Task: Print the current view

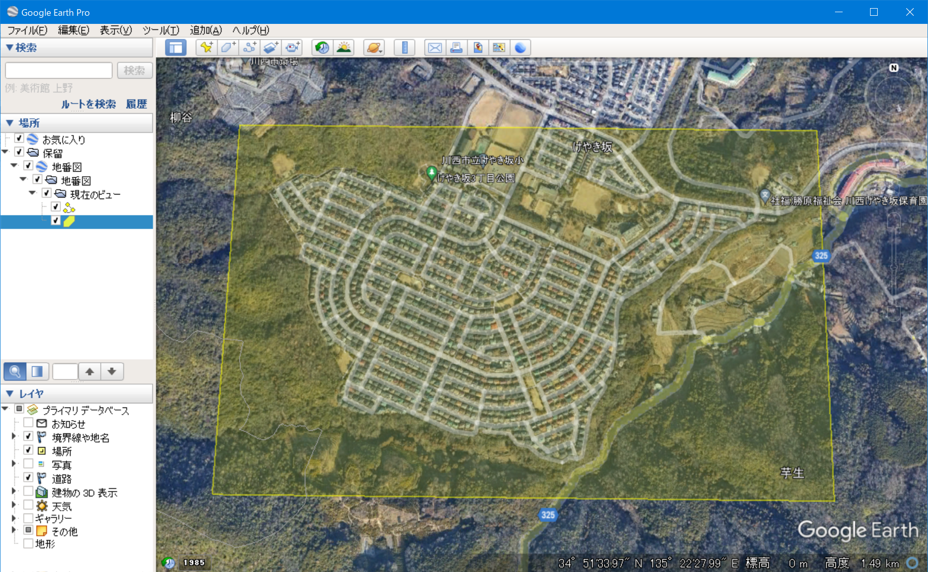Action: click(456, 48)
